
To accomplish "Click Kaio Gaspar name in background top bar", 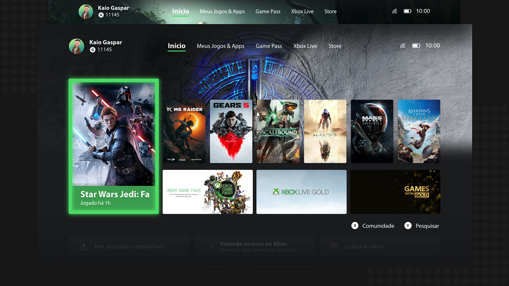I will pos(113,8).
